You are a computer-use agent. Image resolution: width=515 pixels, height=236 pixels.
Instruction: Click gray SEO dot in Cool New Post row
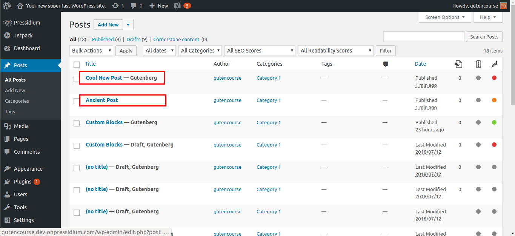tap(478, 78)
